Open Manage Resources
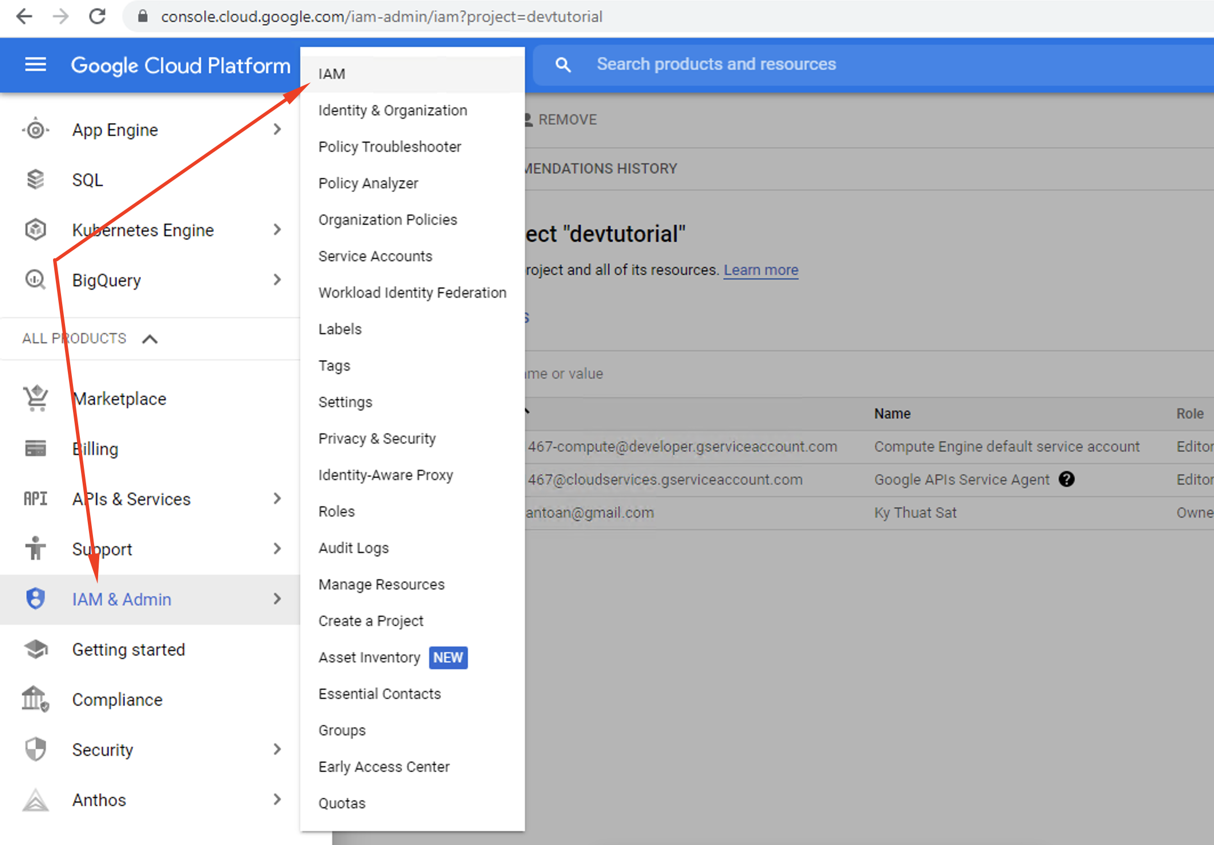The image size is (1214, 845). [x=412, y=584]
